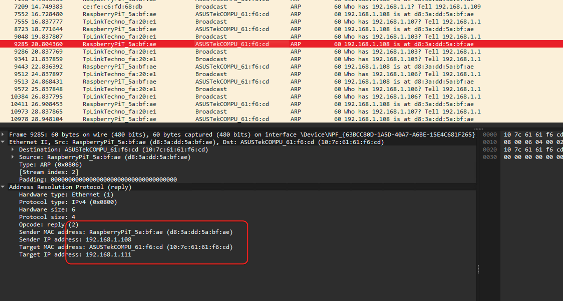The width and height of the screenshot is (563, 301).
Task: Expand the Source RaspberryPiT field arrow
Action: pyautogui.click(x=13, y=157)
